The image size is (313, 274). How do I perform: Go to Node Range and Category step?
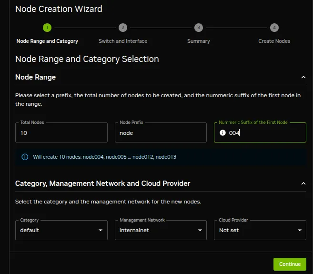point(47,41)
